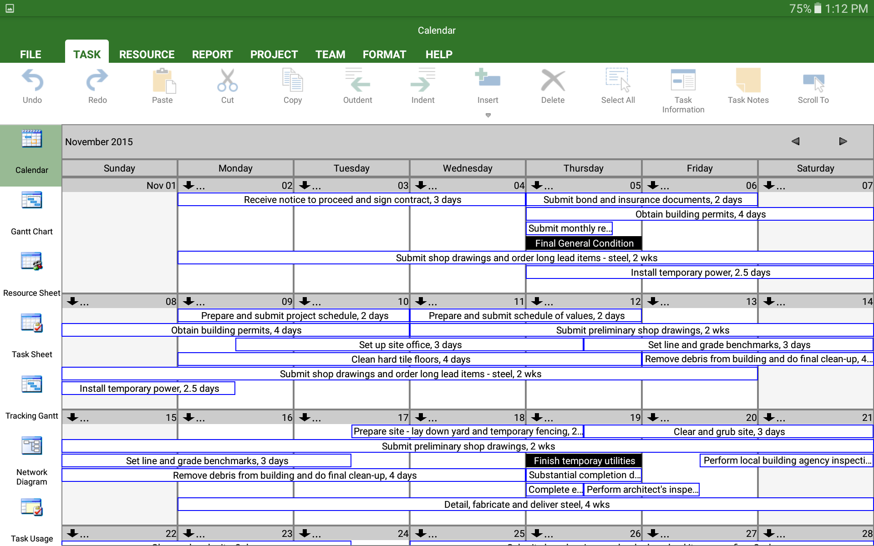
Task: Tap the image icon in status bar
Action: (x=10, y=8)
